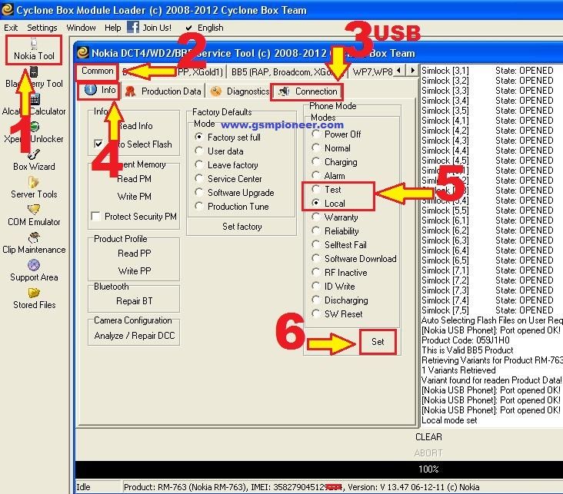
Task: Select Charging phone mode
Action: coord(315,162)
